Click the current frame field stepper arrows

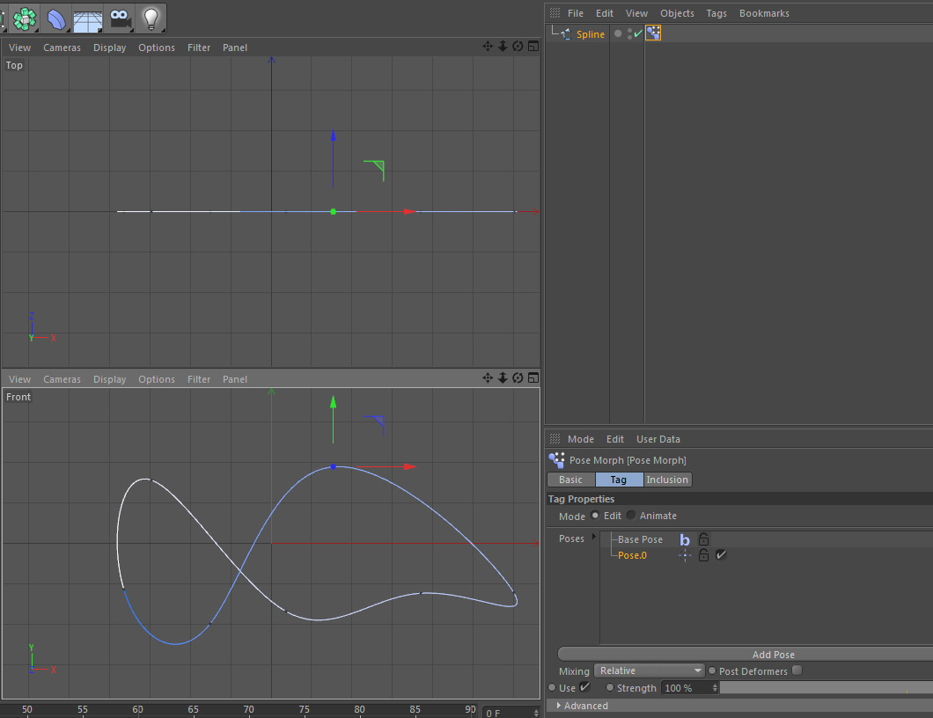536,713
